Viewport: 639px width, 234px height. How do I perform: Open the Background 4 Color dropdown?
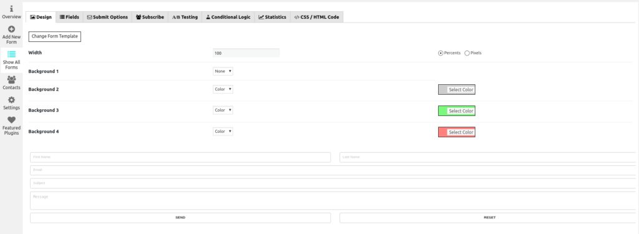[x=223, y=131]
